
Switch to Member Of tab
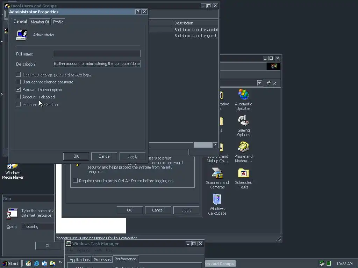(40, 22)
